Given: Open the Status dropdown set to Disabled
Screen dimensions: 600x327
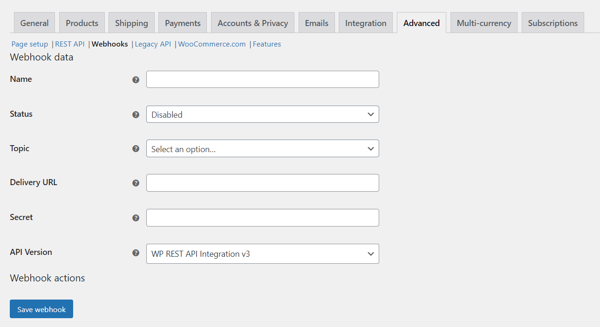Looking at the screenshot, I should coord(262,114).
